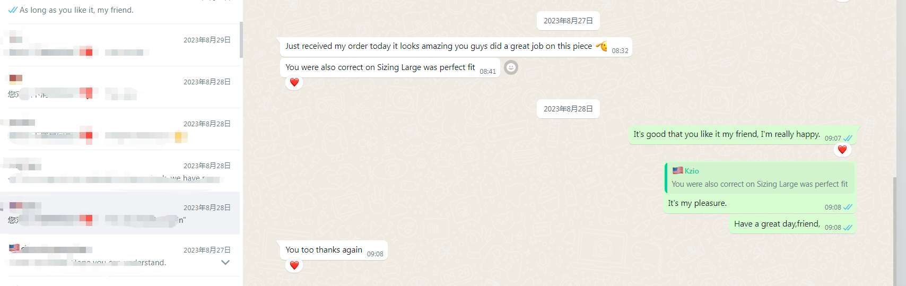Click double-check icon beside "As long as you like it"

click(13, 10)
